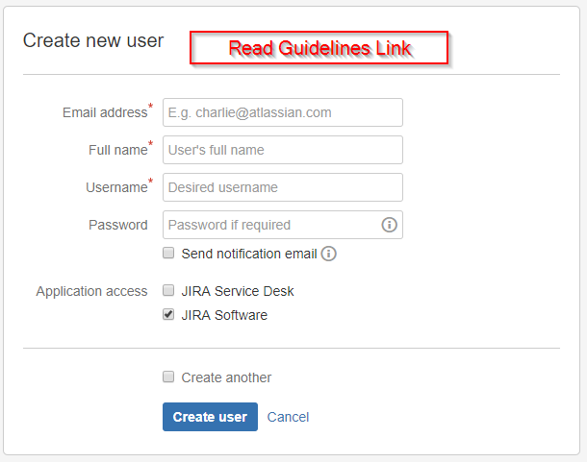Click info icon beside Send notification email
Viewport: 587px width, 462px height.
329,254
